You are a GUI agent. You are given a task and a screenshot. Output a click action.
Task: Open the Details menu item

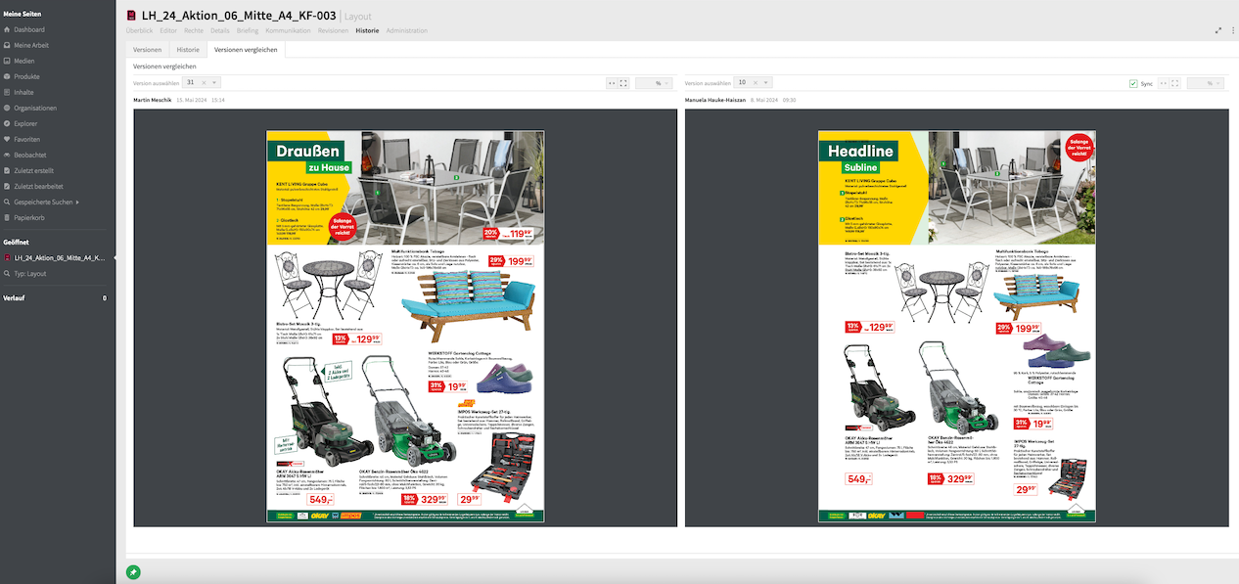point(220,30)
